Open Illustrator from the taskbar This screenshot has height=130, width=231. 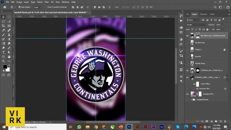pyautogui.click(x=137, y=127)
